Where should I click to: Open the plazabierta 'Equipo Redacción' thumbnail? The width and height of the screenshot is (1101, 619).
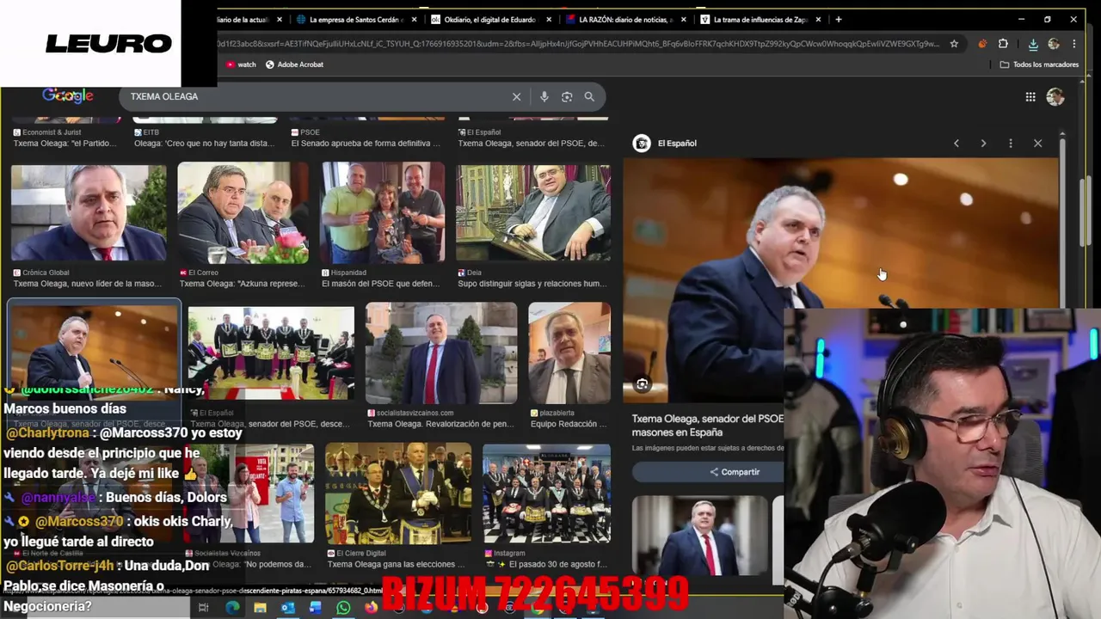tap(569, 352)
